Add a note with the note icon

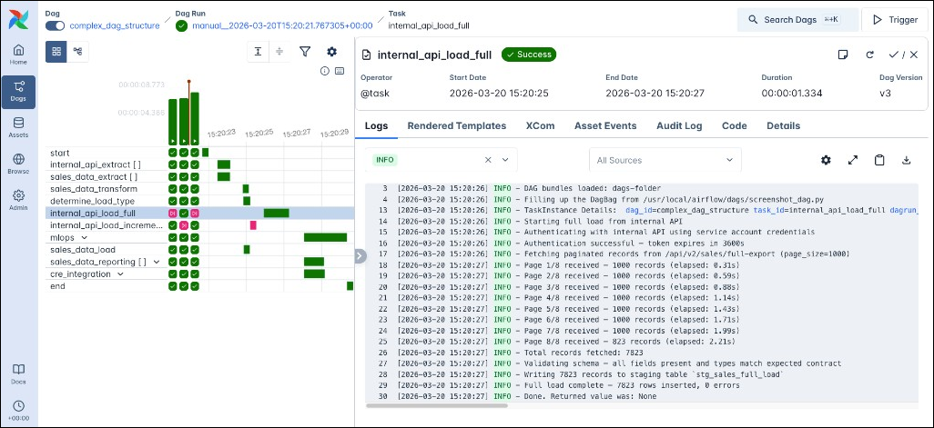[843, 55]
